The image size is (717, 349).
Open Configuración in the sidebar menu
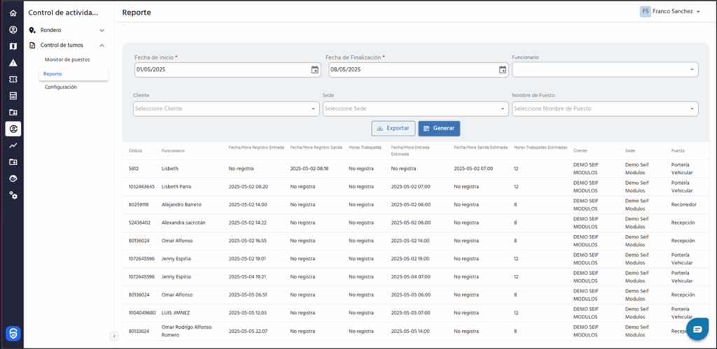tap(60, 87)
